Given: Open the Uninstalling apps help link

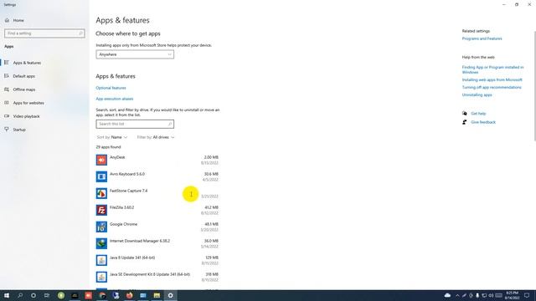Looking at the screenshot, I should point(477,94).
